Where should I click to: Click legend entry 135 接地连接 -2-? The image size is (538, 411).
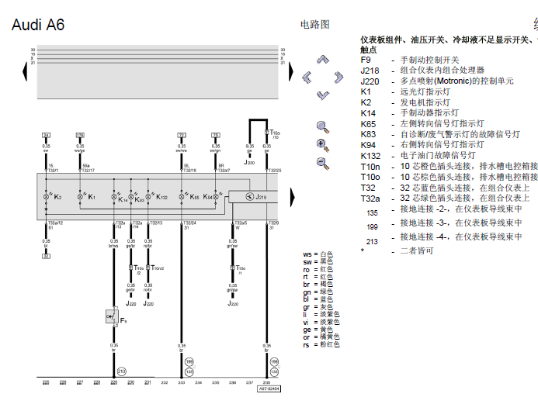point(444,210)
